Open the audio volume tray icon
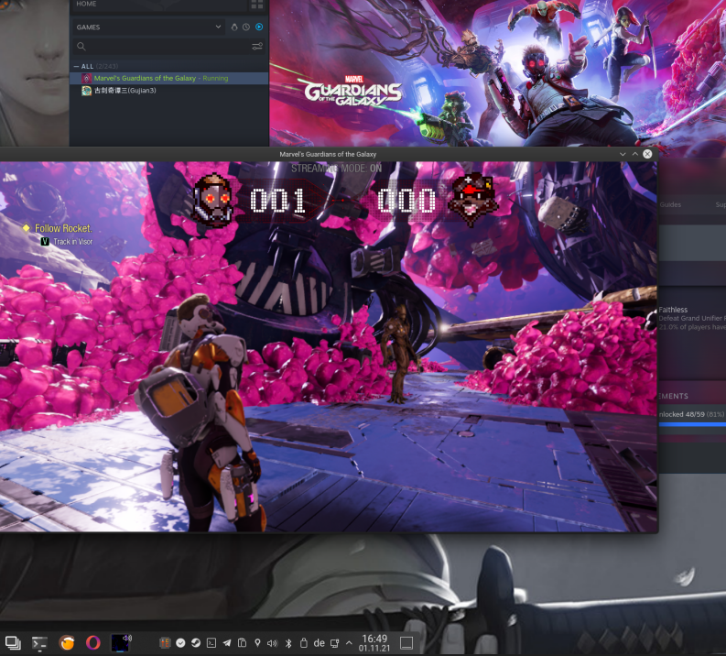Image resolution: width=726 pixels, height=656 pixels. pyautogui.click(x=272, y=643)
